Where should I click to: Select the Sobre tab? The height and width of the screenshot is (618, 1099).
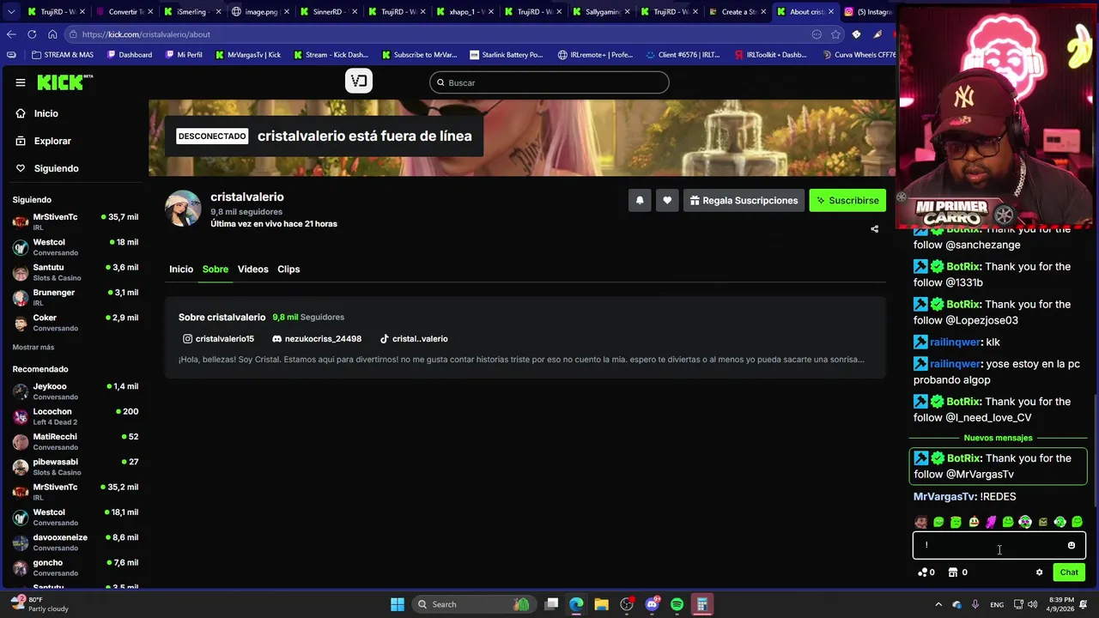(216, 270)
